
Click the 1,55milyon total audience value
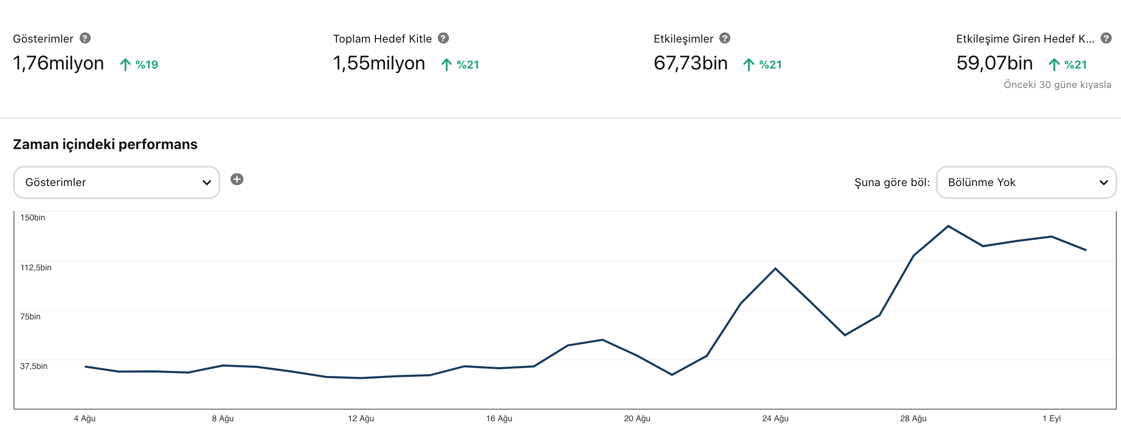(x=379, y=63)
